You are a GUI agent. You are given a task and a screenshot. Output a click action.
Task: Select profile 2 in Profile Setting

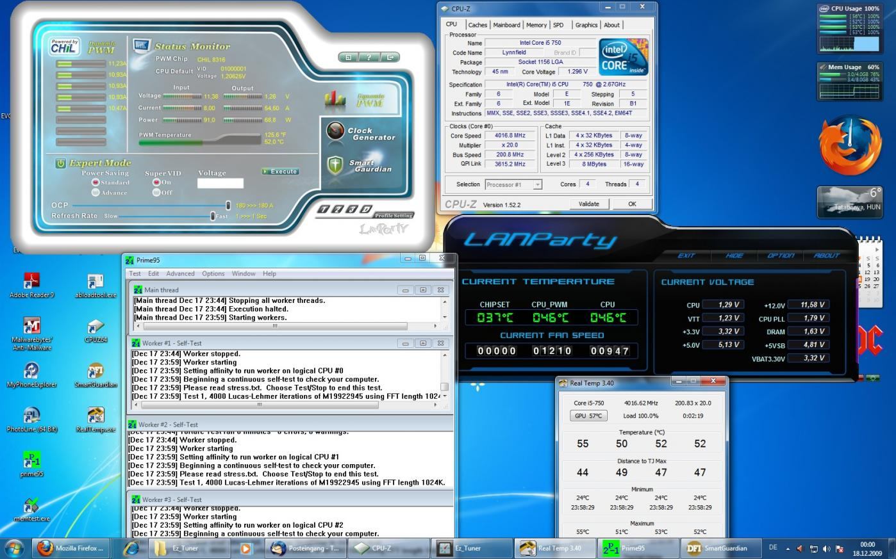pos(337,209)
